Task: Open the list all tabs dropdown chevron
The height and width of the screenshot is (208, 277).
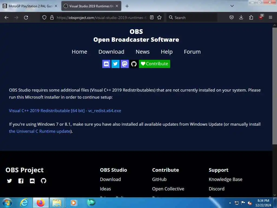Action: click(232, 6)
